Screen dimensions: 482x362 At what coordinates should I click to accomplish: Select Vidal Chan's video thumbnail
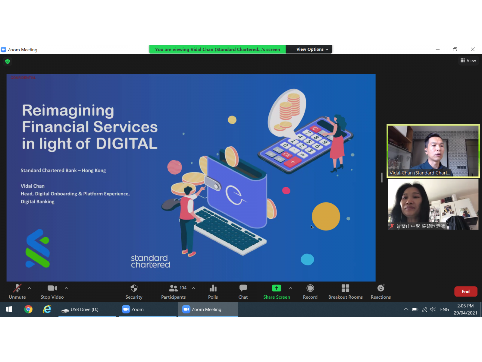[433, 151]
